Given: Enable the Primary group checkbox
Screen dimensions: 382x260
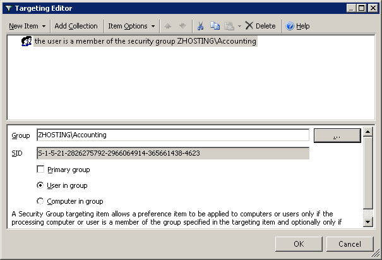Looking at the screenshot, I should (40, 169).
